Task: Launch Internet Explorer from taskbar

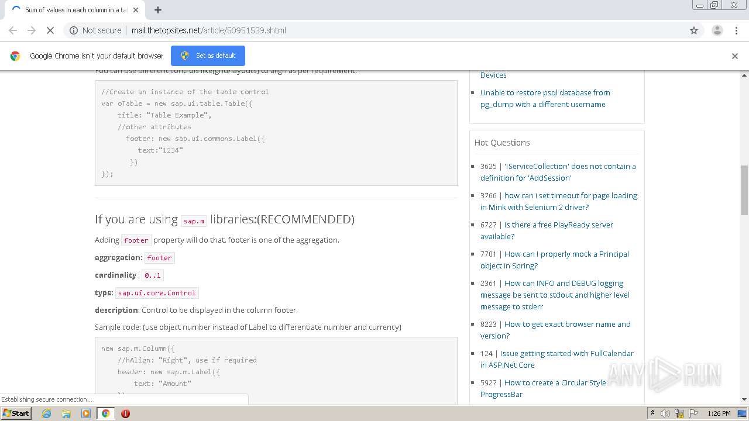Action: pos(46,413)
